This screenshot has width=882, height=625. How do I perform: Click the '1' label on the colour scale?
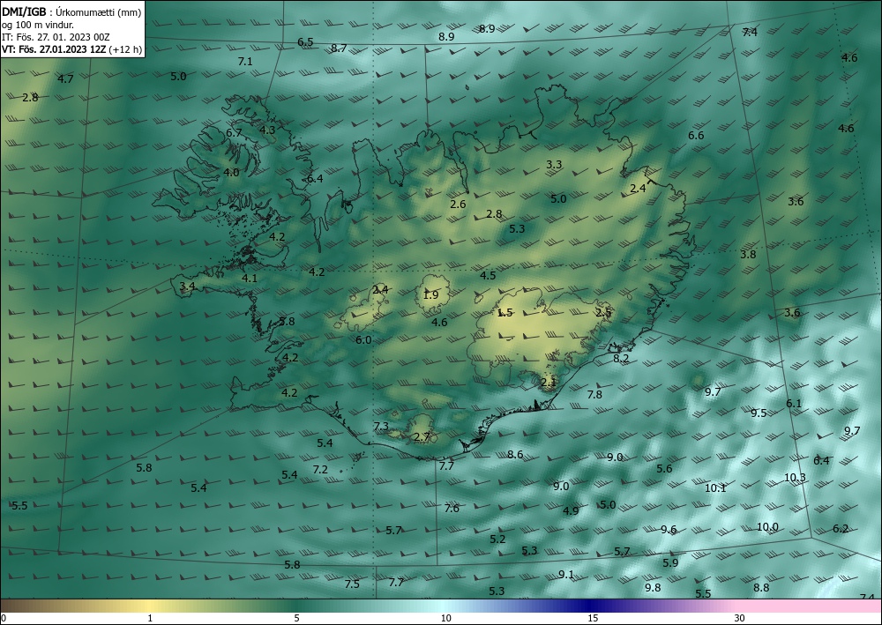(150, 618)
